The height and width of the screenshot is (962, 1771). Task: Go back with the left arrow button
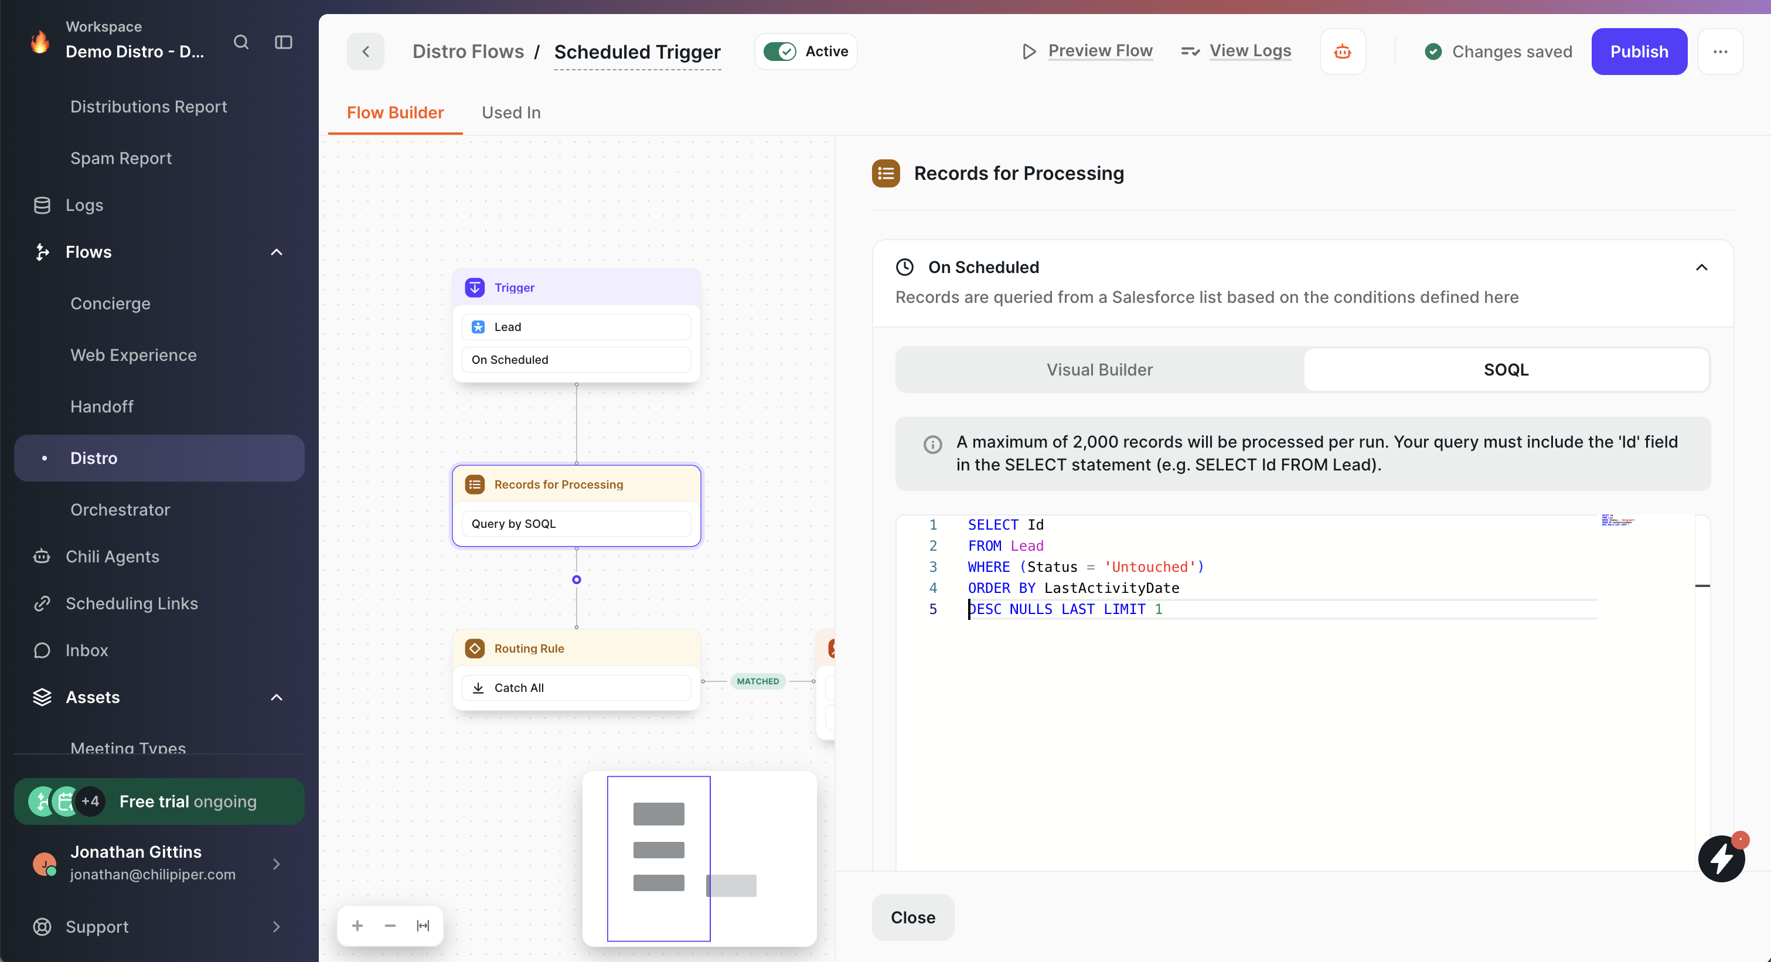click(366, 52)
